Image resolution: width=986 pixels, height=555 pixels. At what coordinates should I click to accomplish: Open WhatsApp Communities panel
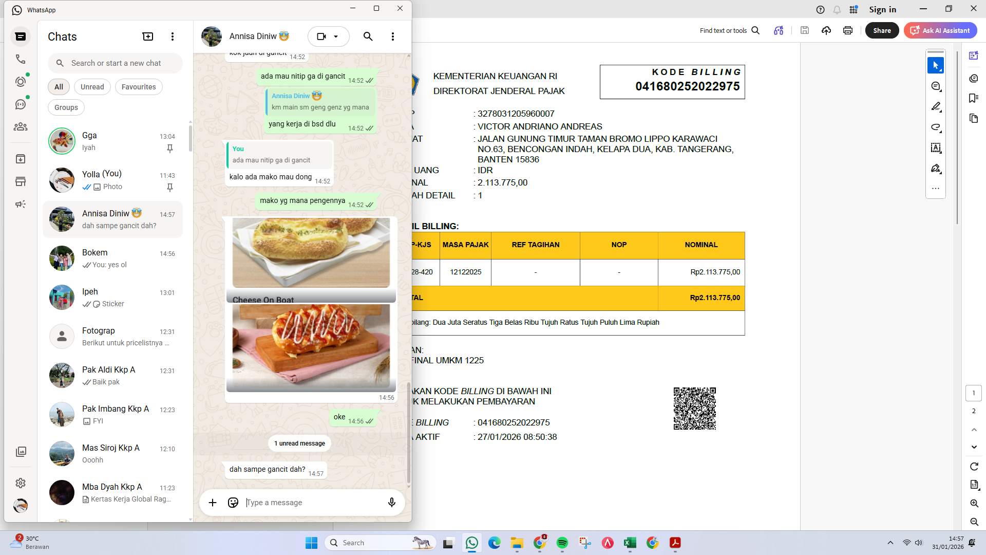(x=21, y=126)
